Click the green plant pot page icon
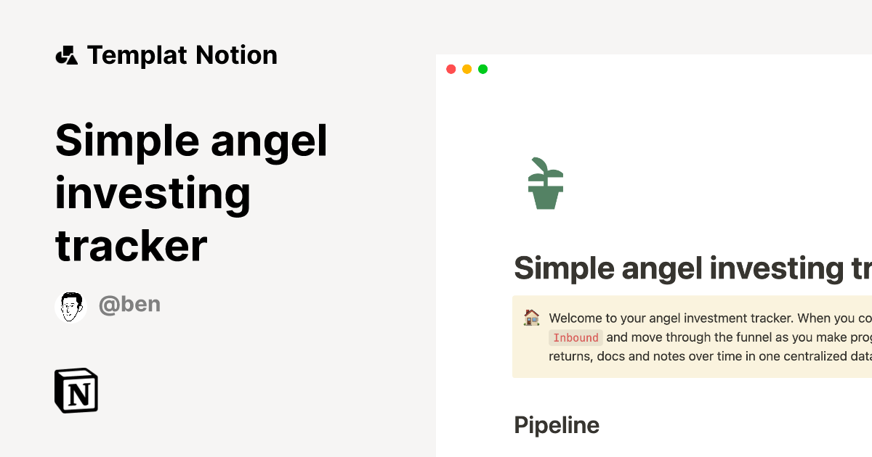Screen dimensions: 872x457 tap(544, 183)
